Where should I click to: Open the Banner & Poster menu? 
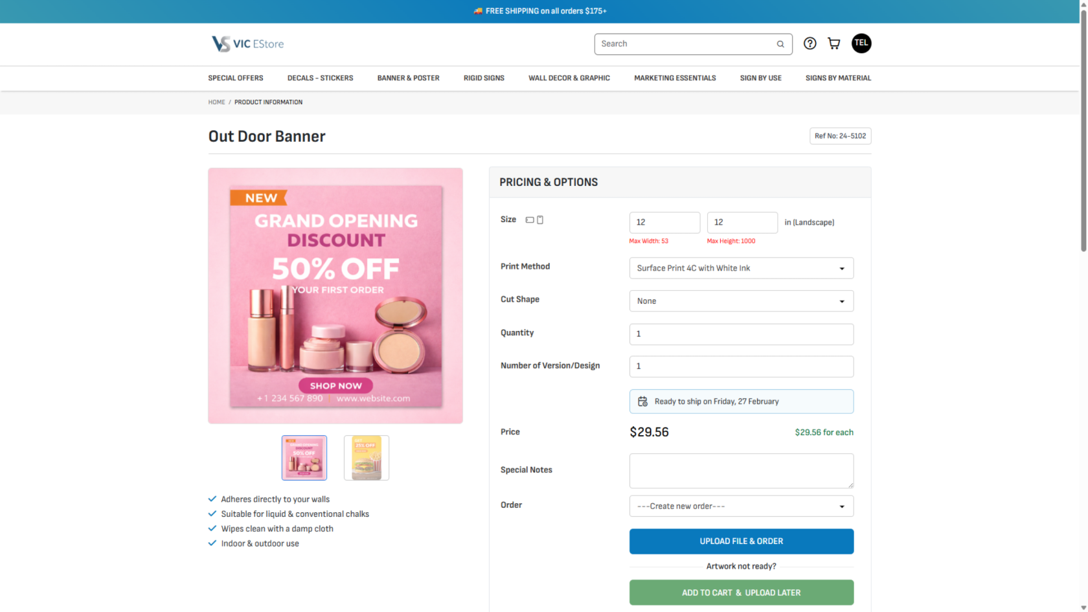pos(408,78)
